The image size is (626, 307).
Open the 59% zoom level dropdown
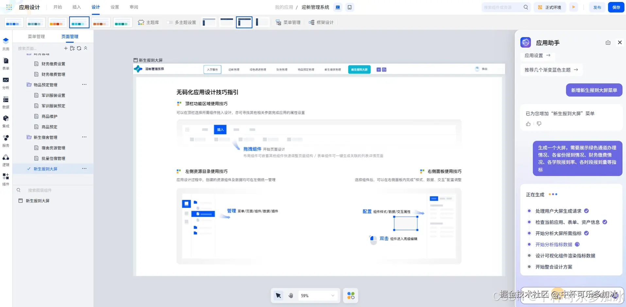point(318,295)
